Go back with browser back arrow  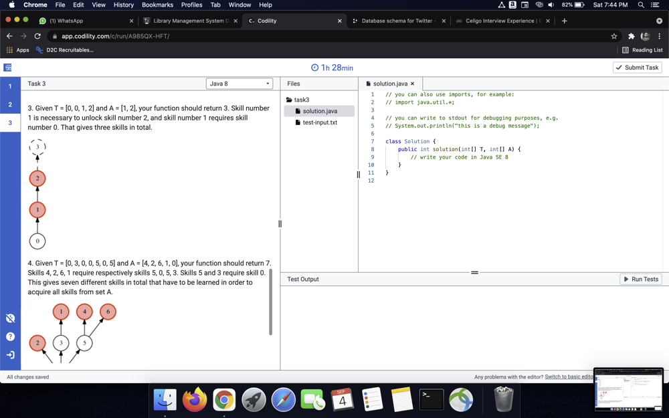coord(10,36)
